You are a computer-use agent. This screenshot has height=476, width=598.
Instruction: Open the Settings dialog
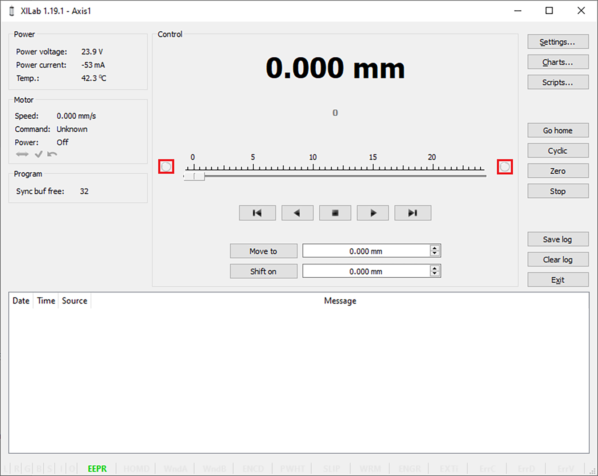coord(557,42)
